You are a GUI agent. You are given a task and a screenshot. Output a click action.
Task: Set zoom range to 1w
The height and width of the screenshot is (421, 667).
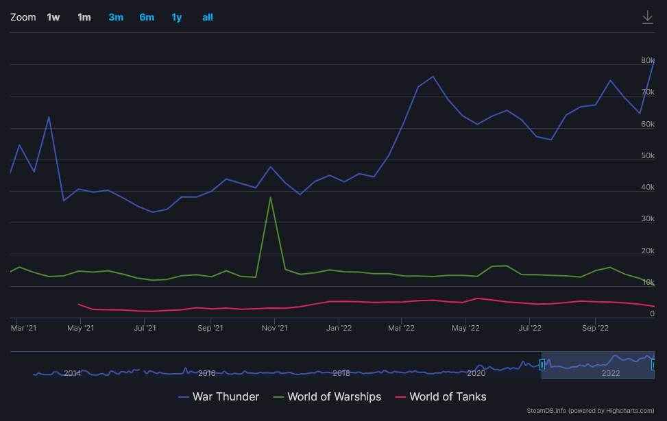53,17
